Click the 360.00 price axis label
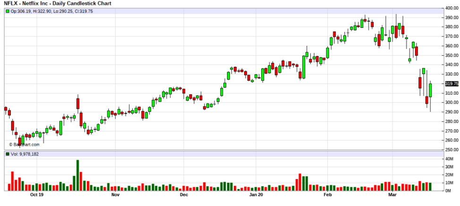 pos(452,46)
